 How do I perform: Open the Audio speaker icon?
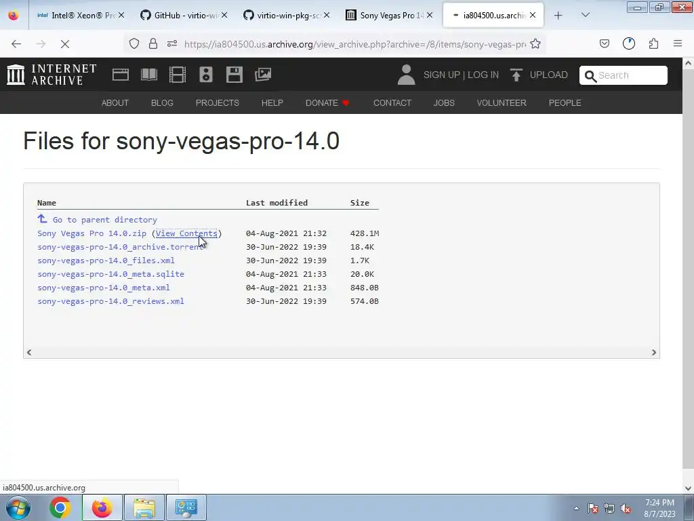206,75
